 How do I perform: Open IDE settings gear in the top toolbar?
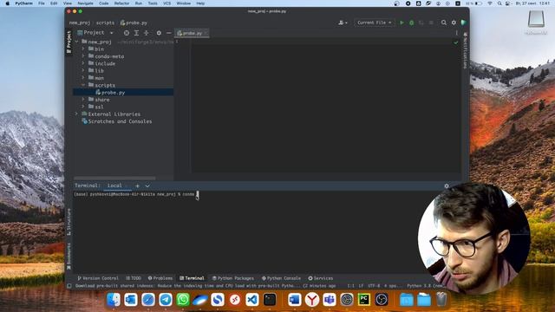point(454,23)
